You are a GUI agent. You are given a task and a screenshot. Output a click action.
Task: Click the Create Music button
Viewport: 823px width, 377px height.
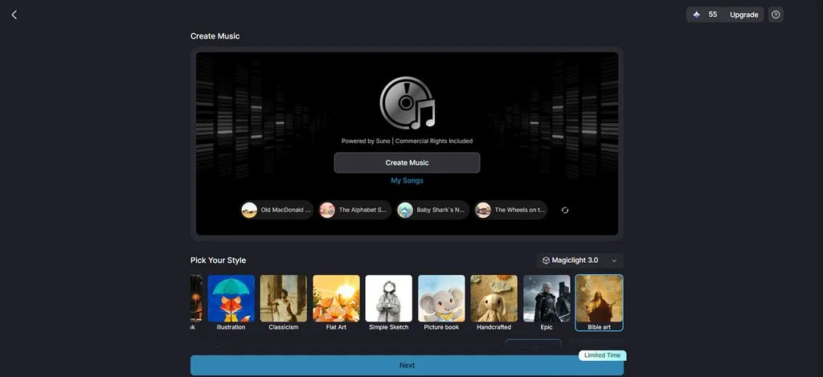407,162
